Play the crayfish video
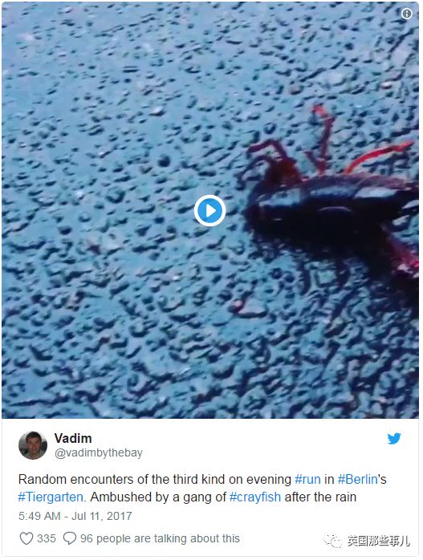 (x=209, y=211)
